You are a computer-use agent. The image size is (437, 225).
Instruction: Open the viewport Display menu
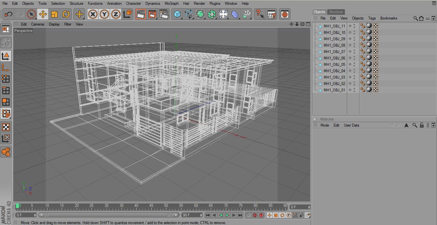(x=54, y=24)
